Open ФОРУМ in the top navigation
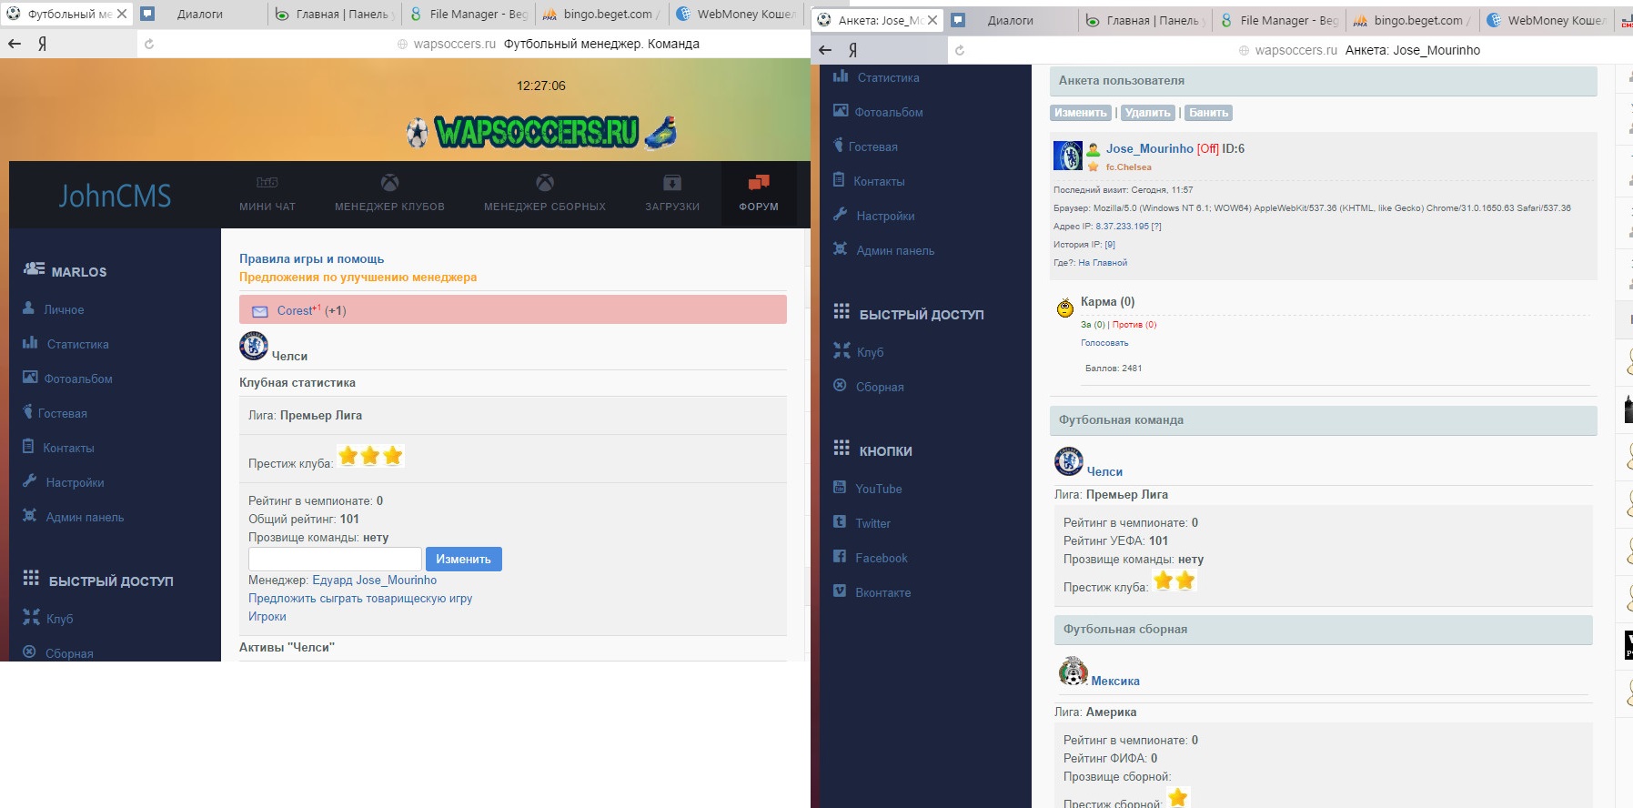The height and width of the screenshot is (808, 1633). (759, 195)
